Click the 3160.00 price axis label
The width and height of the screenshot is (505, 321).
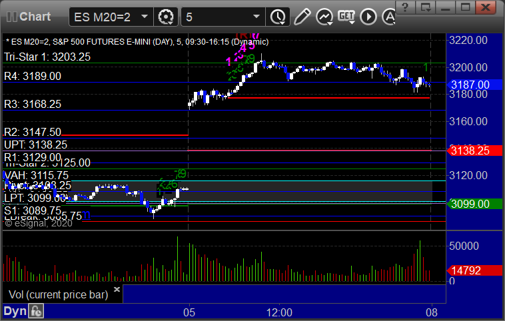468,121
